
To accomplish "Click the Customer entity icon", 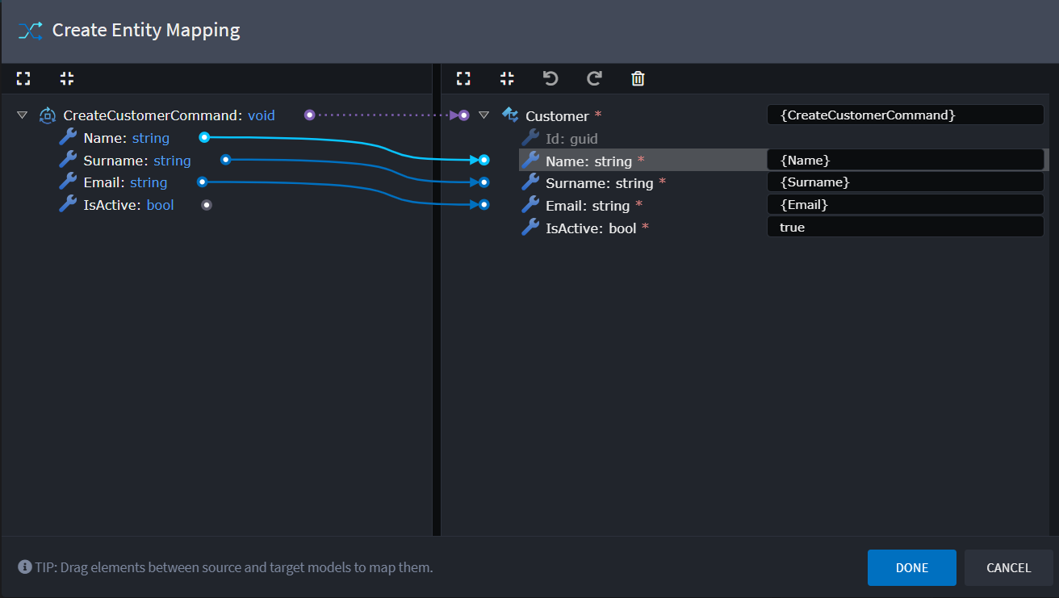I will point(510,115).
